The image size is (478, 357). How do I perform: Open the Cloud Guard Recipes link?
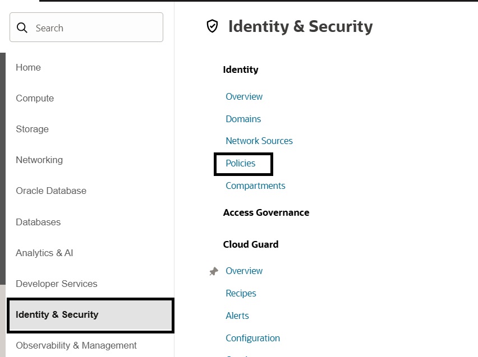tap(241, 293)
